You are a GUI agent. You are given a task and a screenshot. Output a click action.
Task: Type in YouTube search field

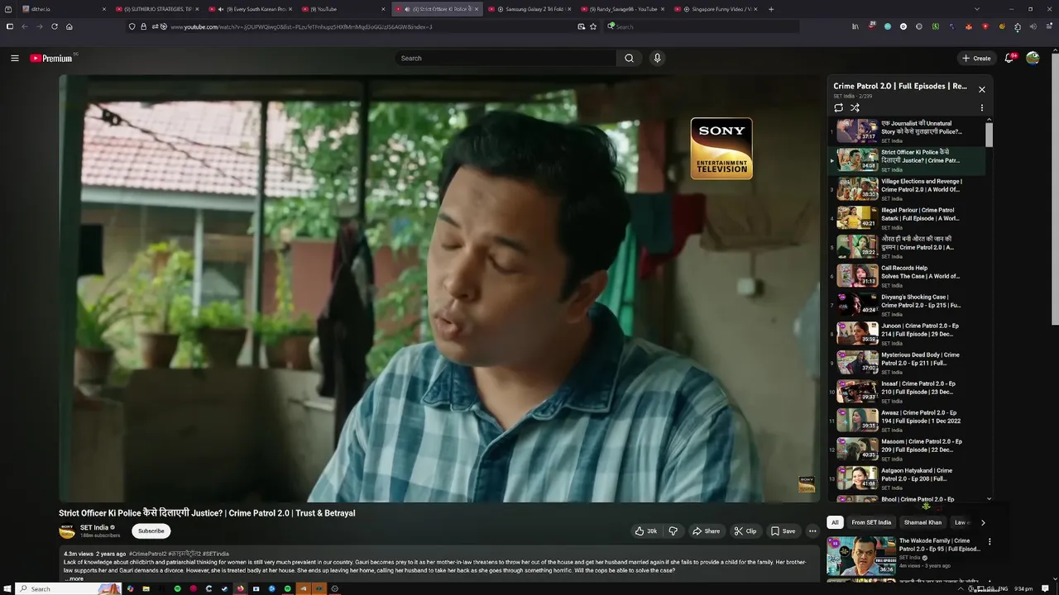click(506, 58)
